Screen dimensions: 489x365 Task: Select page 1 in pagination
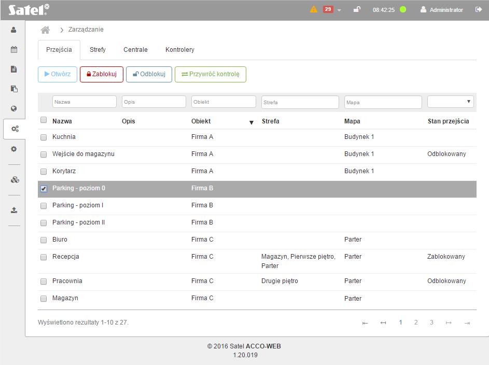click(400, 322)
